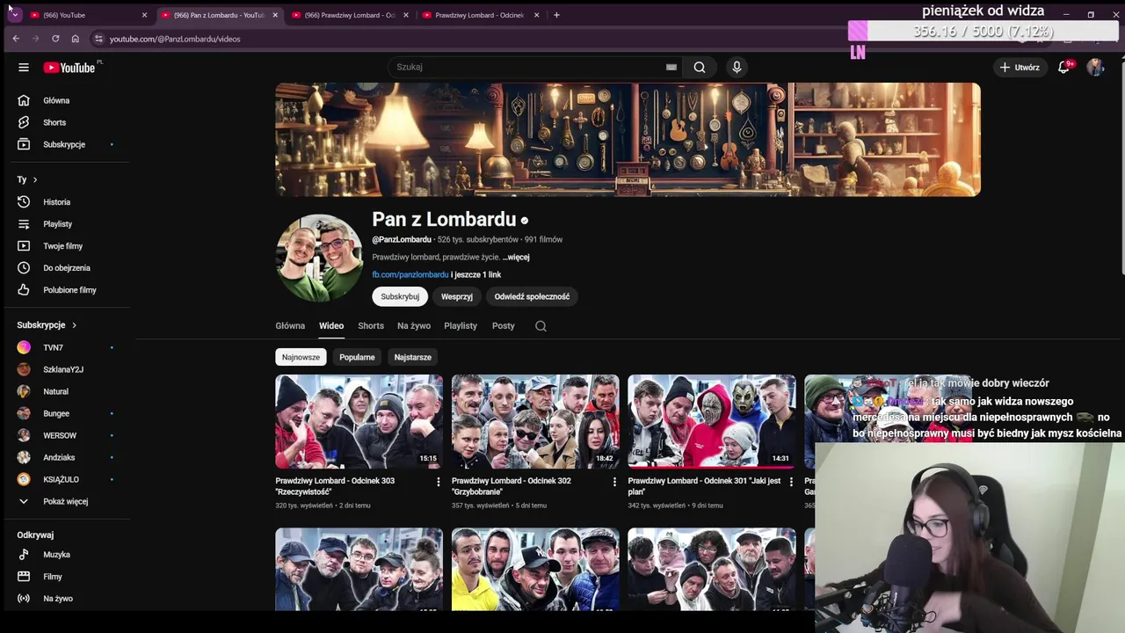Go back in browser
1125x633 pixels.
coord(16,39)
